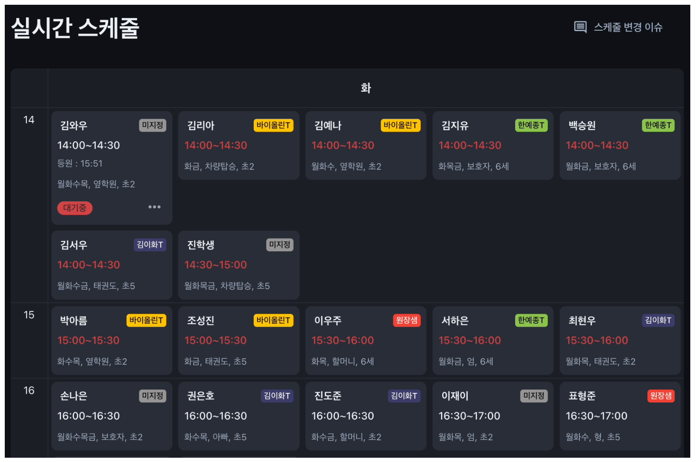Click 바이올린T tag on 박아름 card
Screen dimensions: 696x462
click(x=146, y=321)
